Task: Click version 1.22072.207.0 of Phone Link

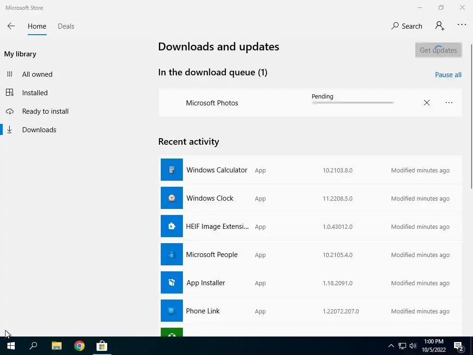Action: (341, 311)
